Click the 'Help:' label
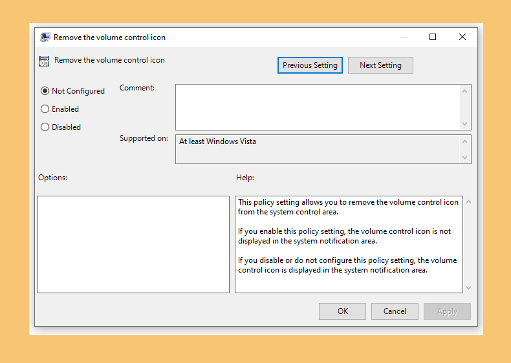 [245, 178]
